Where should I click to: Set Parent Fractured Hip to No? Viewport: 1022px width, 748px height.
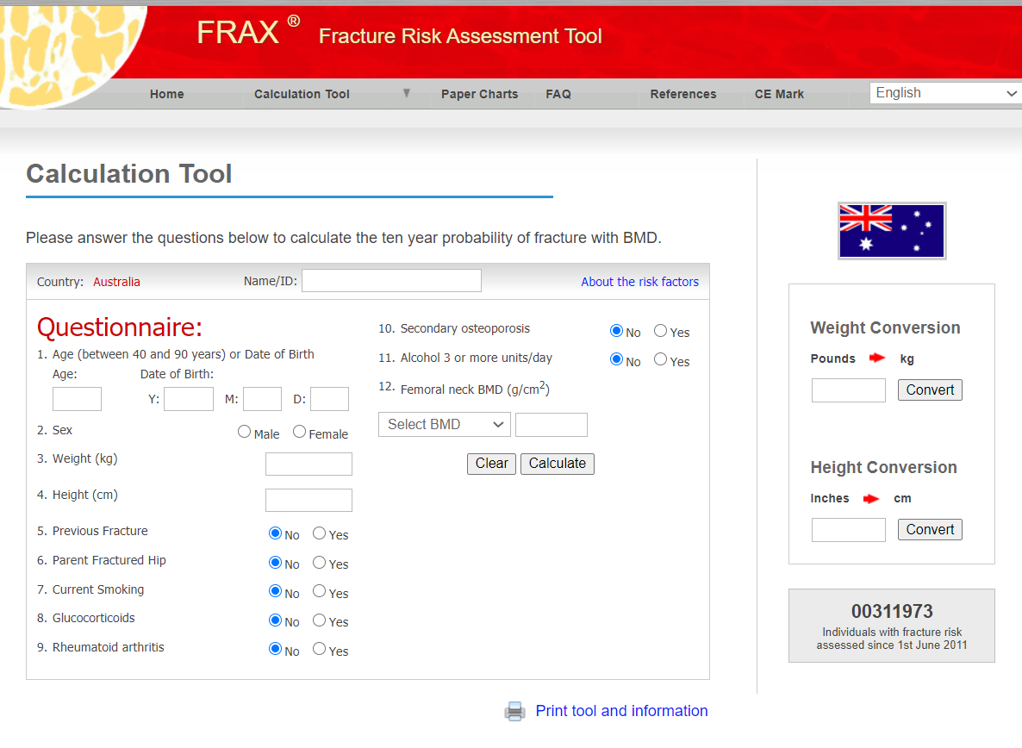275,563
